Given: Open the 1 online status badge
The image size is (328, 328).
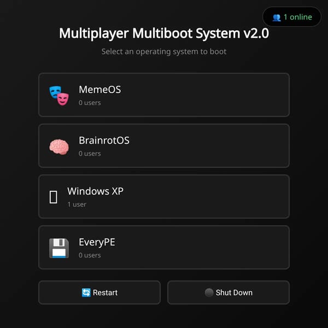Looking at the screenshot, I should coord(292,17).
